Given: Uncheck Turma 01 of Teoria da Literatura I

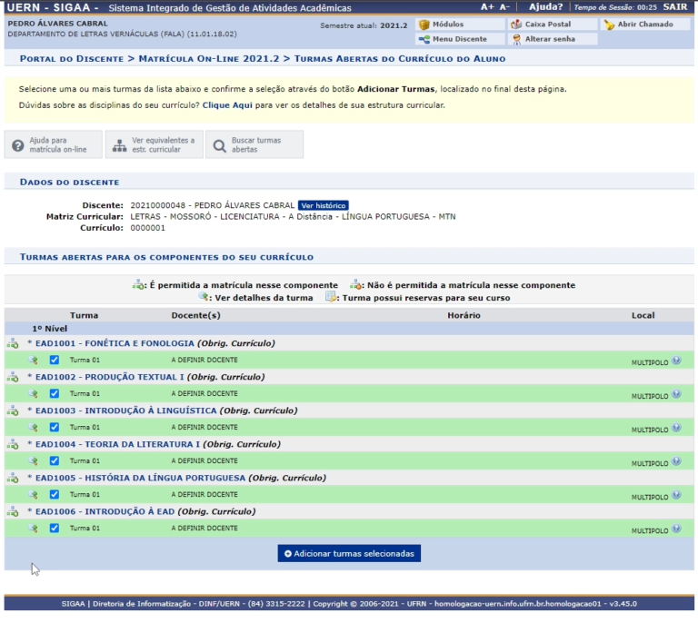Looking at the screenshot, I should (x=55, y=460).
